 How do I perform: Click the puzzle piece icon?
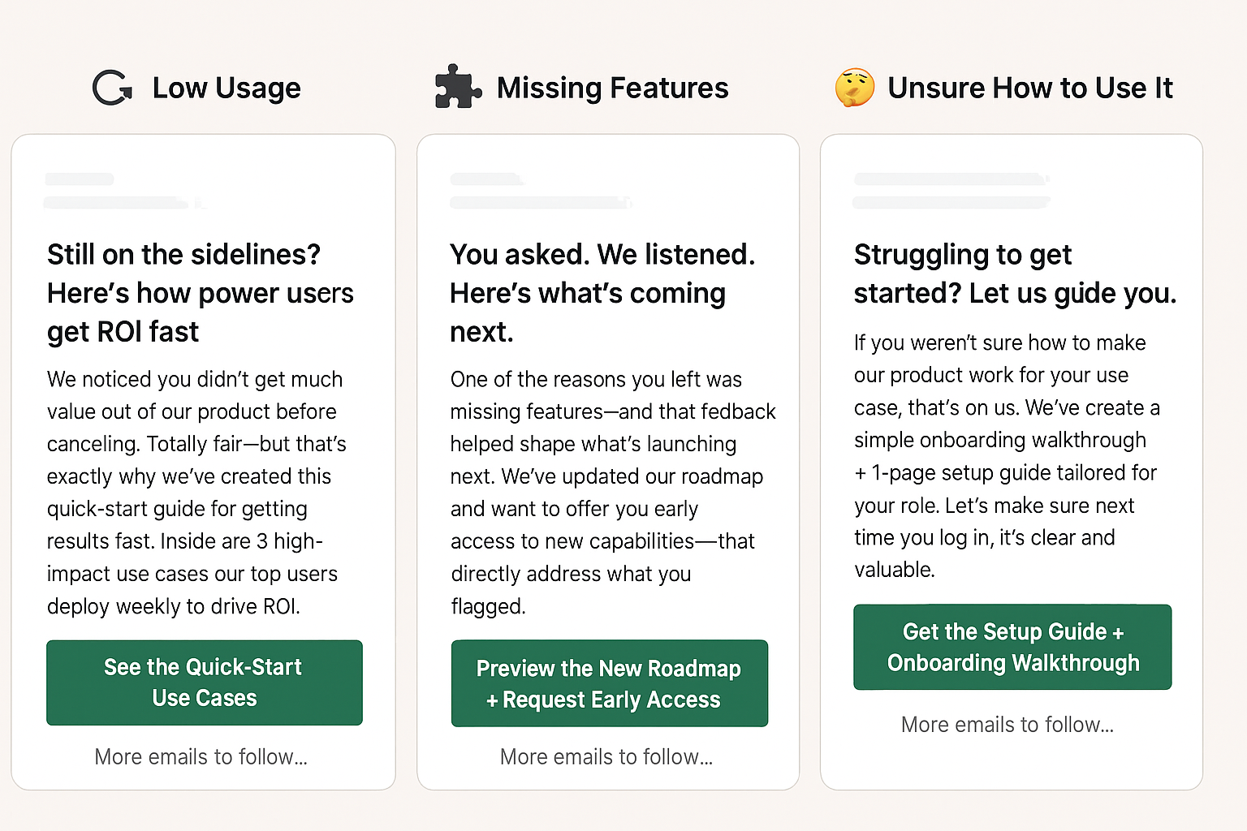click(458, 86)
